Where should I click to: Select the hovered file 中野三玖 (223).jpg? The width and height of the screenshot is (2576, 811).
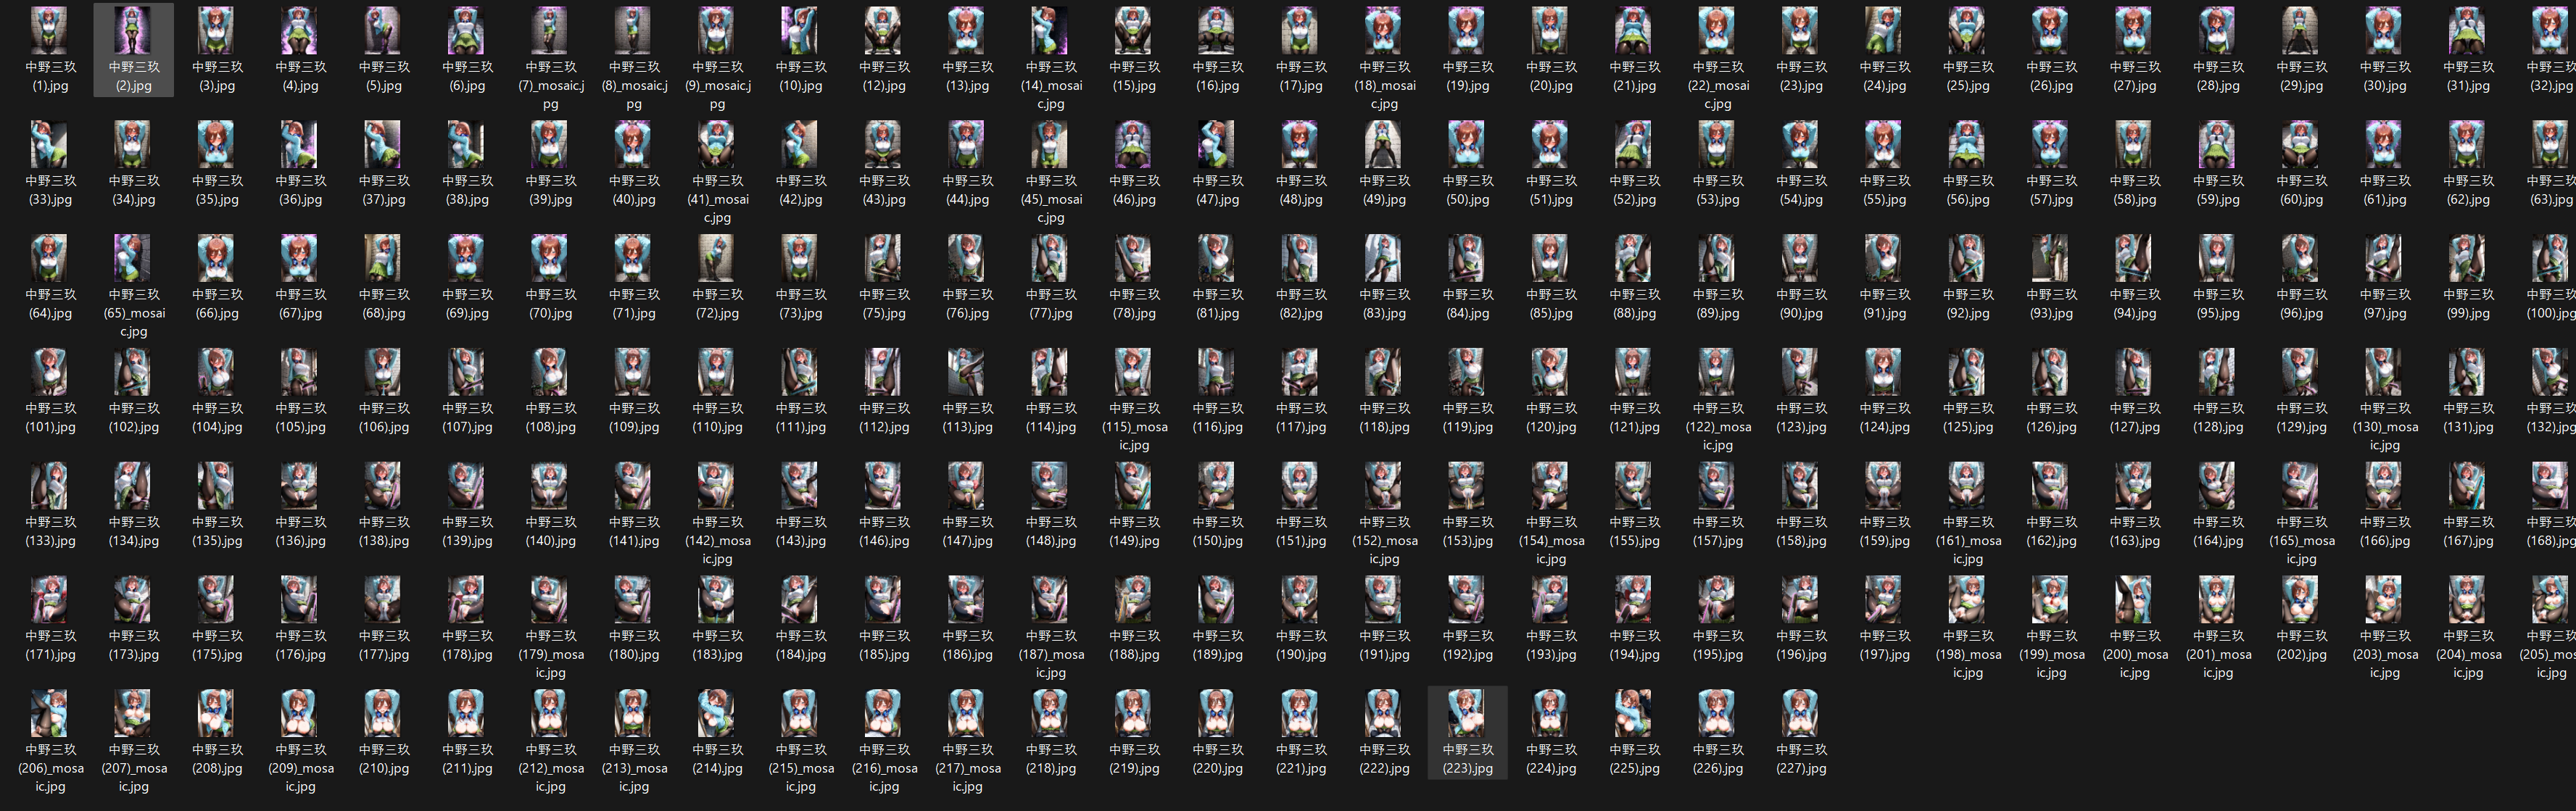click(x=1467, y=733)
